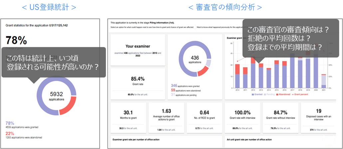
Task: Click the 5932 applications donut center
Action: click(x=56, y=96)
